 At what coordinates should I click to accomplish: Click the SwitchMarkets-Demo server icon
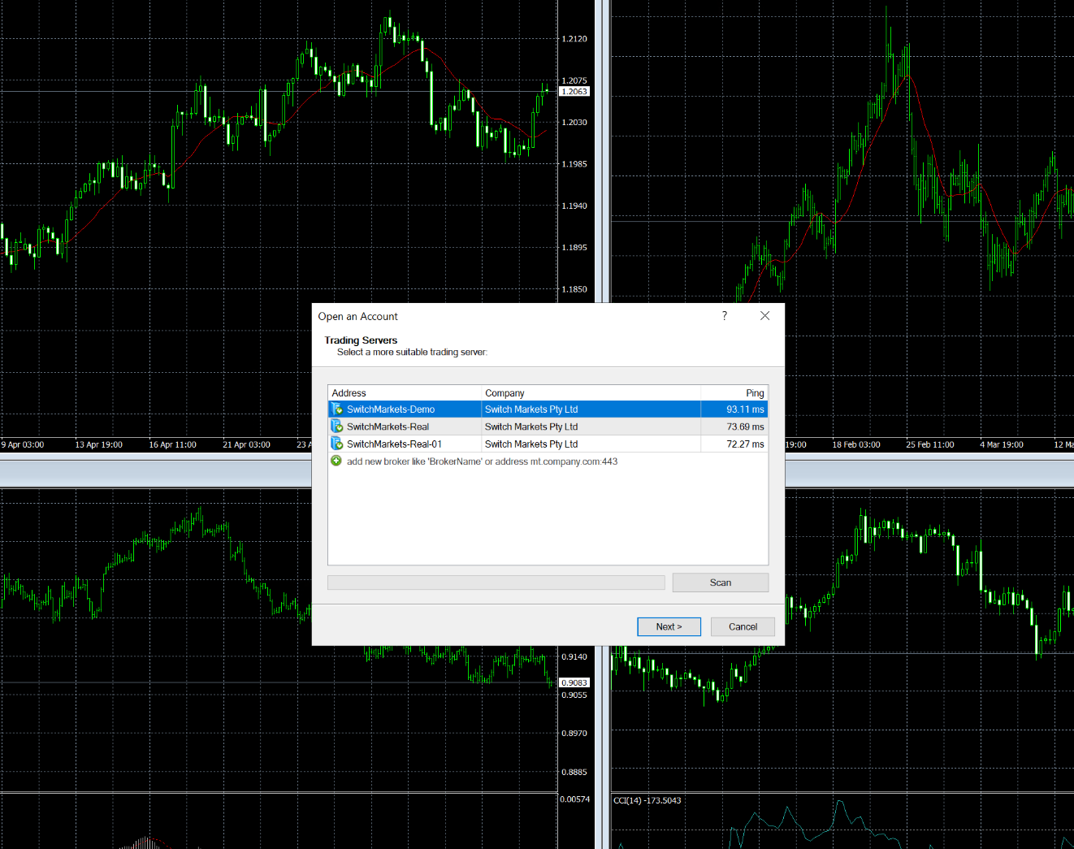click(336, 409)
